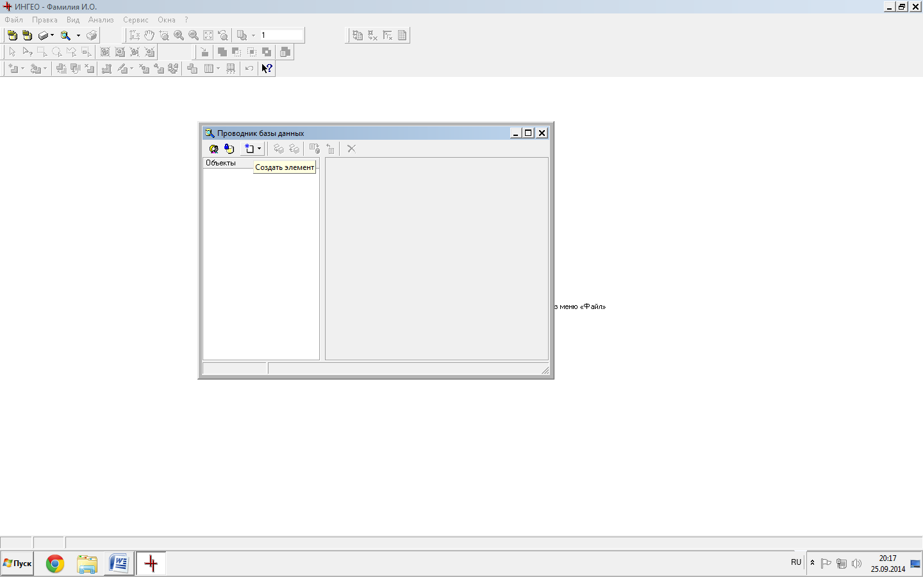Select the hand pan tool

coord(149,35)
